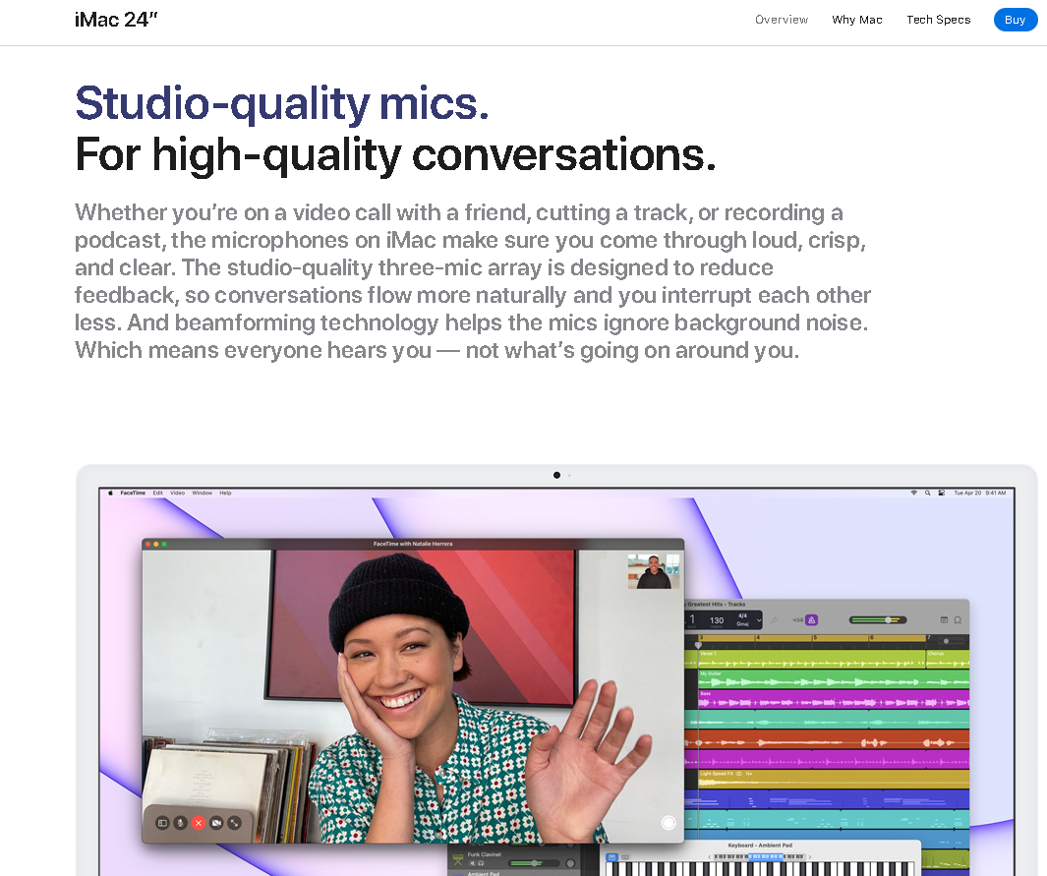Click the green zoom button of FaceTime window
Viewport: 1047px width, 876px height.
pos(164,544)
